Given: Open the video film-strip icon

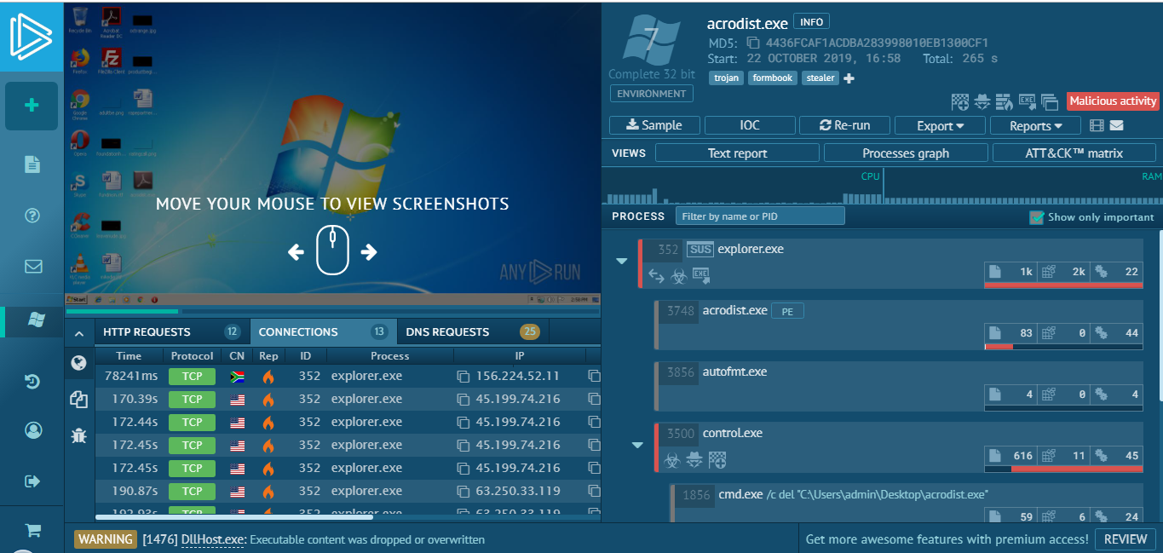Looking at the screenshot, I should pyautogui.click(x=1097, y=126).
